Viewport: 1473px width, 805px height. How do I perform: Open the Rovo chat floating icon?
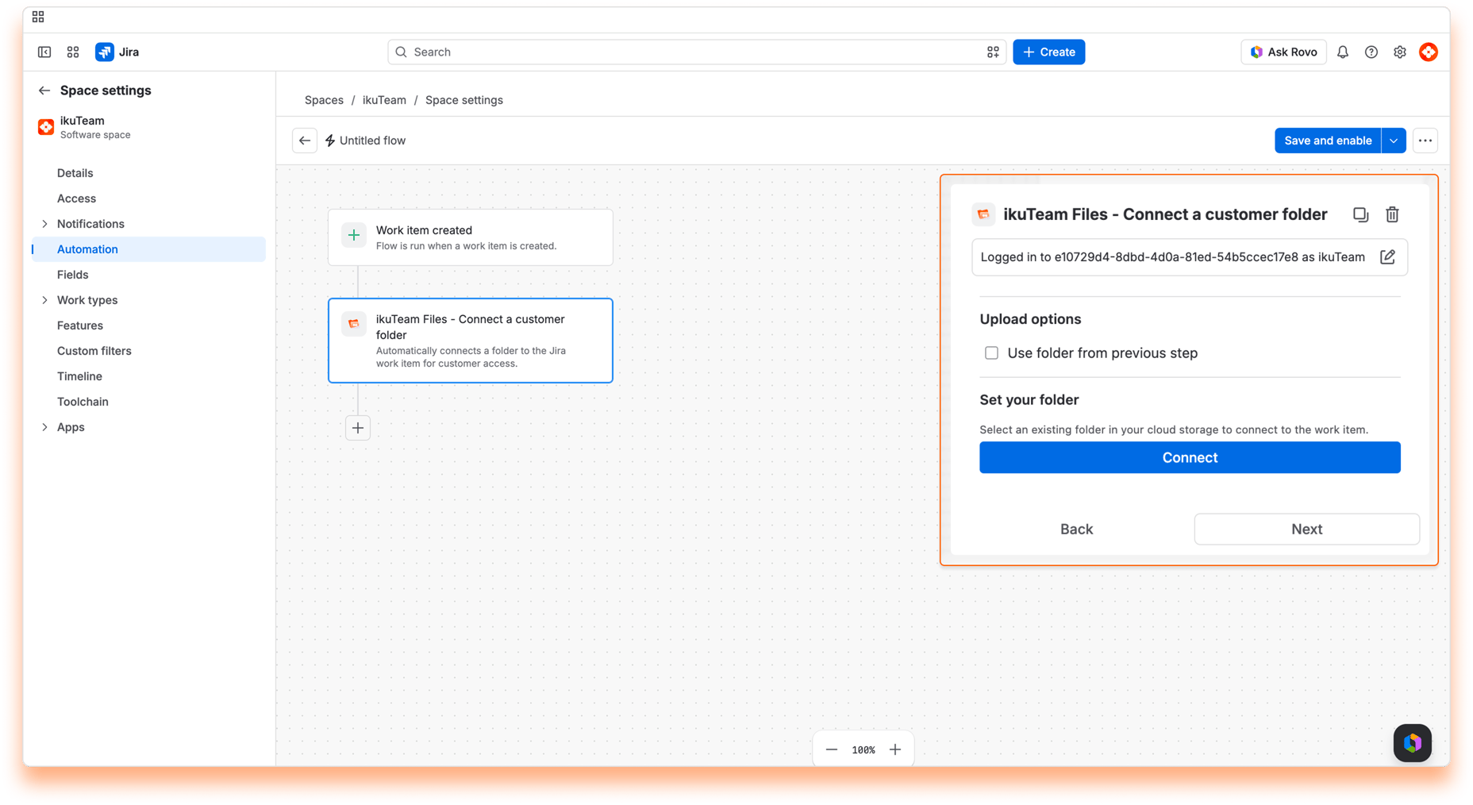tap(1413, 743)
